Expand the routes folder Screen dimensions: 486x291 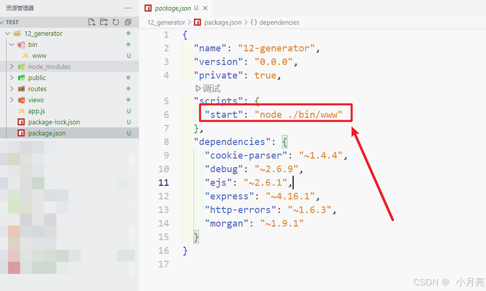(12, 89)
